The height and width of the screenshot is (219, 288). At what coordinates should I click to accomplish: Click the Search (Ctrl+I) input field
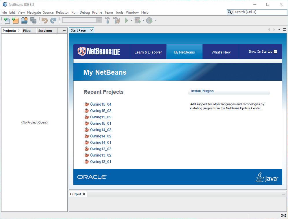click(x=260, y=12)
